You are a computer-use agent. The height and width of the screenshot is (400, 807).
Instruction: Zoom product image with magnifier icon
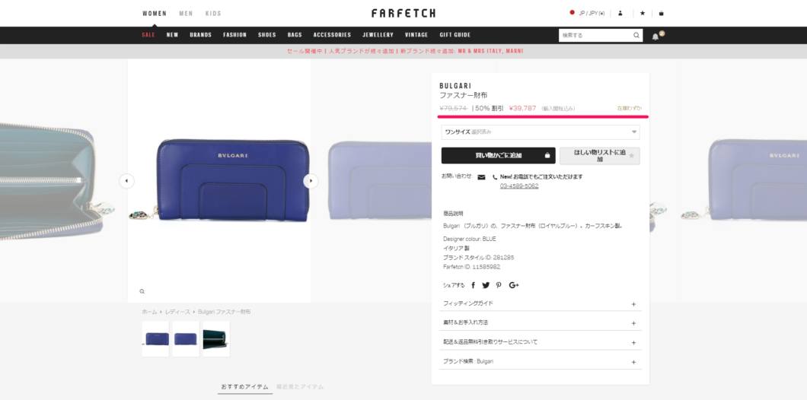[142, 291]
